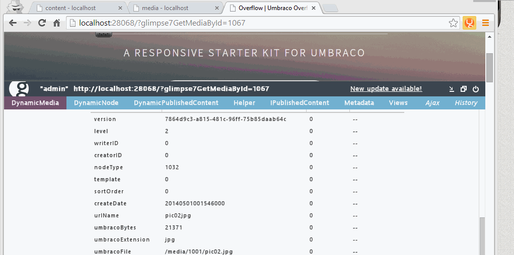Viewport: 514px width, 255px height.
Task: Click the umbracoFile path /media/1001/pic02.jpg
Action: tap(199, 251)
